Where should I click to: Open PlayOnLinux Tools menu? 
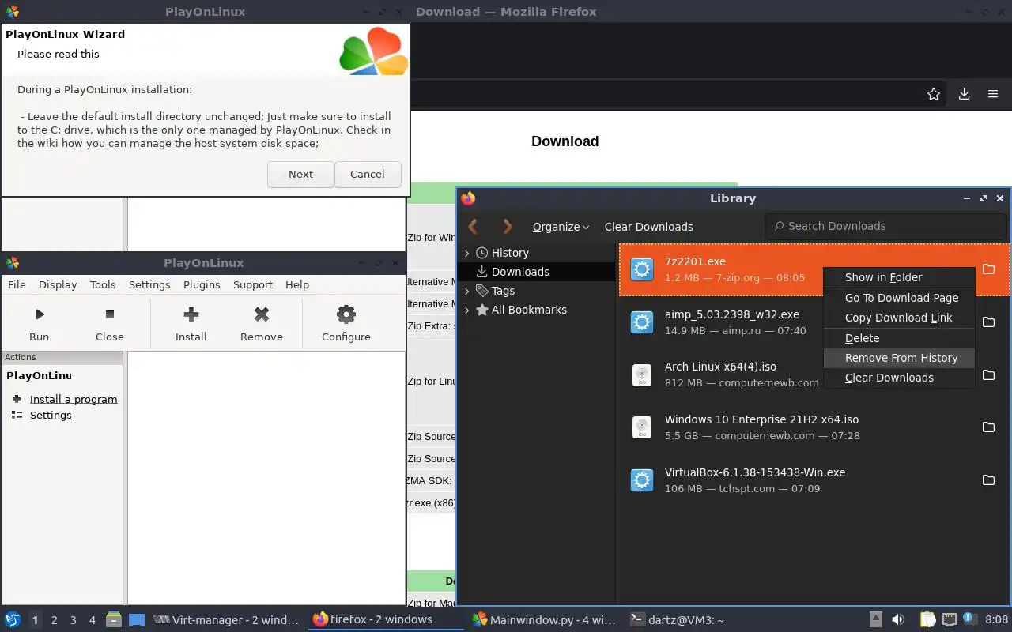103,284
